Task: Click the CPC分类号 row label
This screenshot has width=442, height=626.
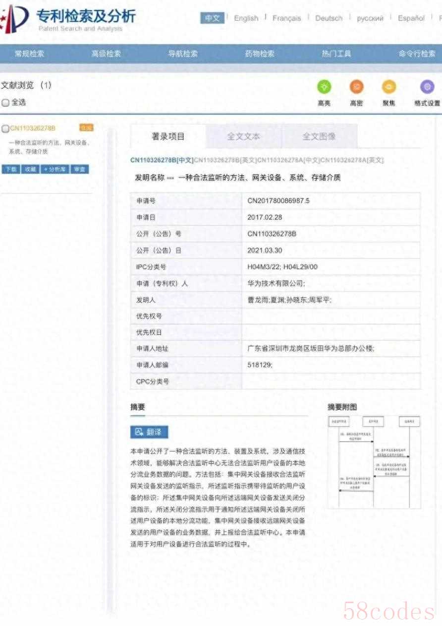Action: pos(153,381)
